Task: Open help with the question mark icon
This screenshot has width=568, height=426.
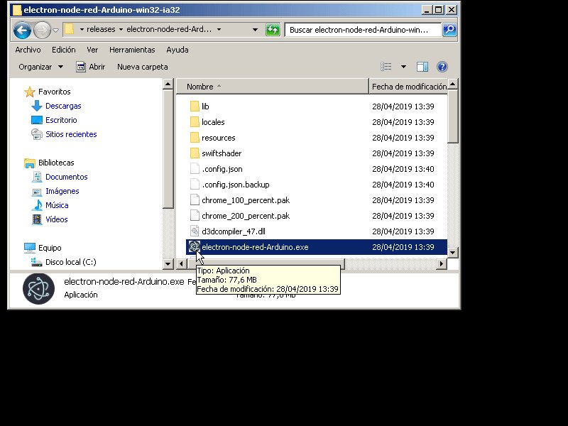Action: (x=442, y=67)
